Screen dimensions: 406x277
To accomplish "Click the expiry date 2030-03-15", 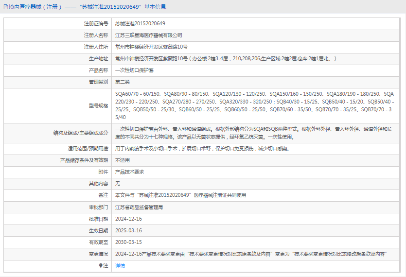I will pyautogui.click(x=128, y=242).
